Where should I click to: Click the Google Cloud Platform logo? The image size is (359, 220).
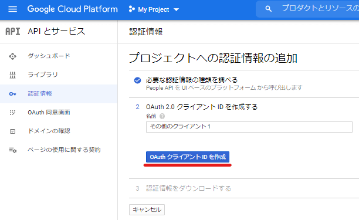(x=72, y=9)
